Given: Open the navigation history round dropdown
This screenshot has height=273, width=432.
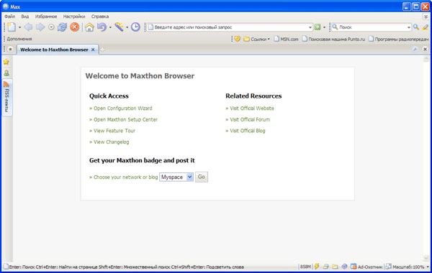Looking at the screenshot, I should (x=51, y=27).
